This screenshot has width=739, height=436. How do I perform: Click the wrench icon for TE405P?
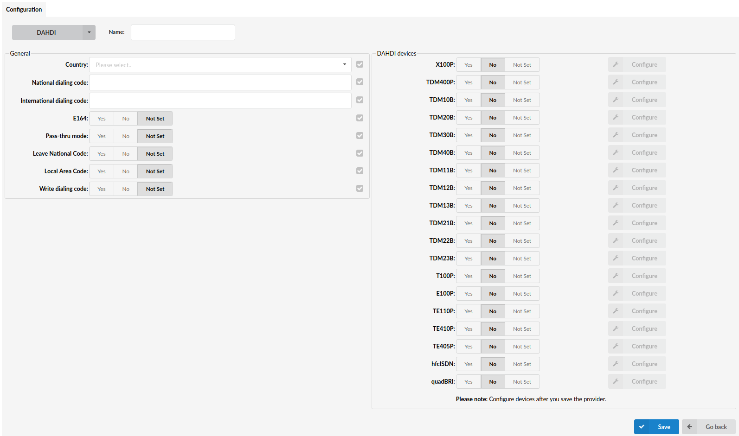coord(616,346)
